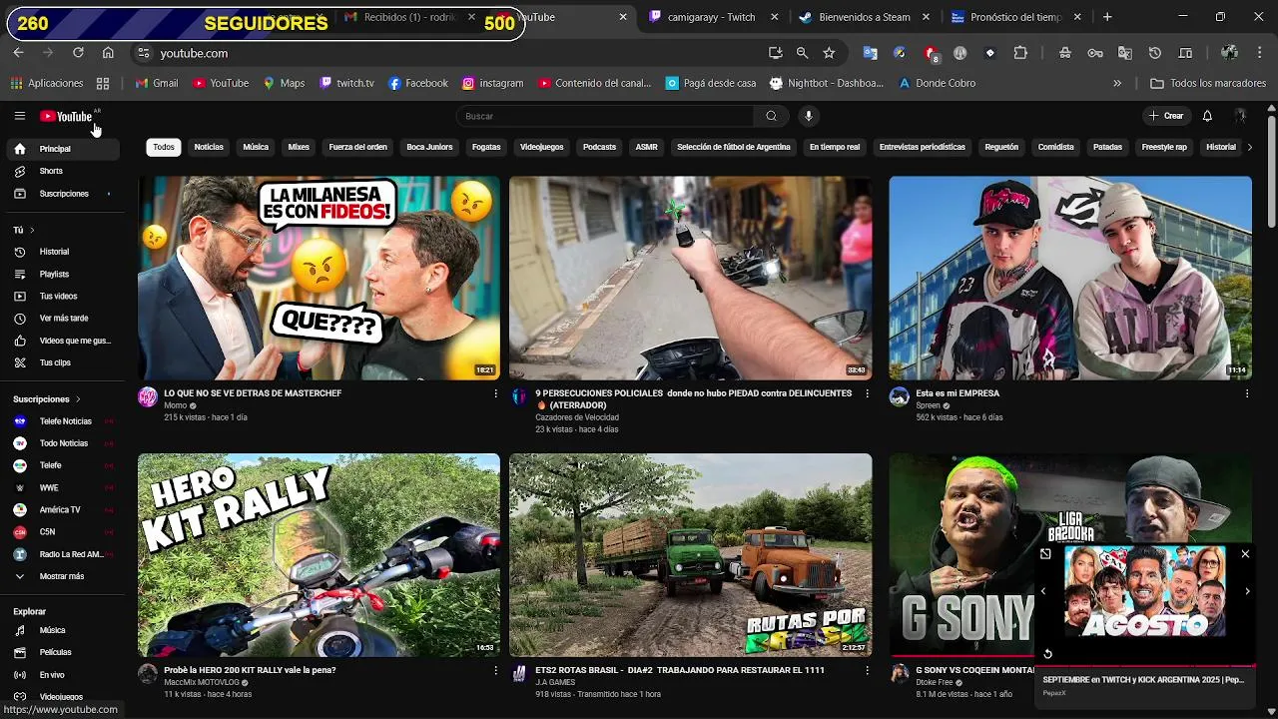Viewport: 1278px width, 719px height.
Task: Go to Chrome home page
Action: pyautogui.click(x=108, y=53)
